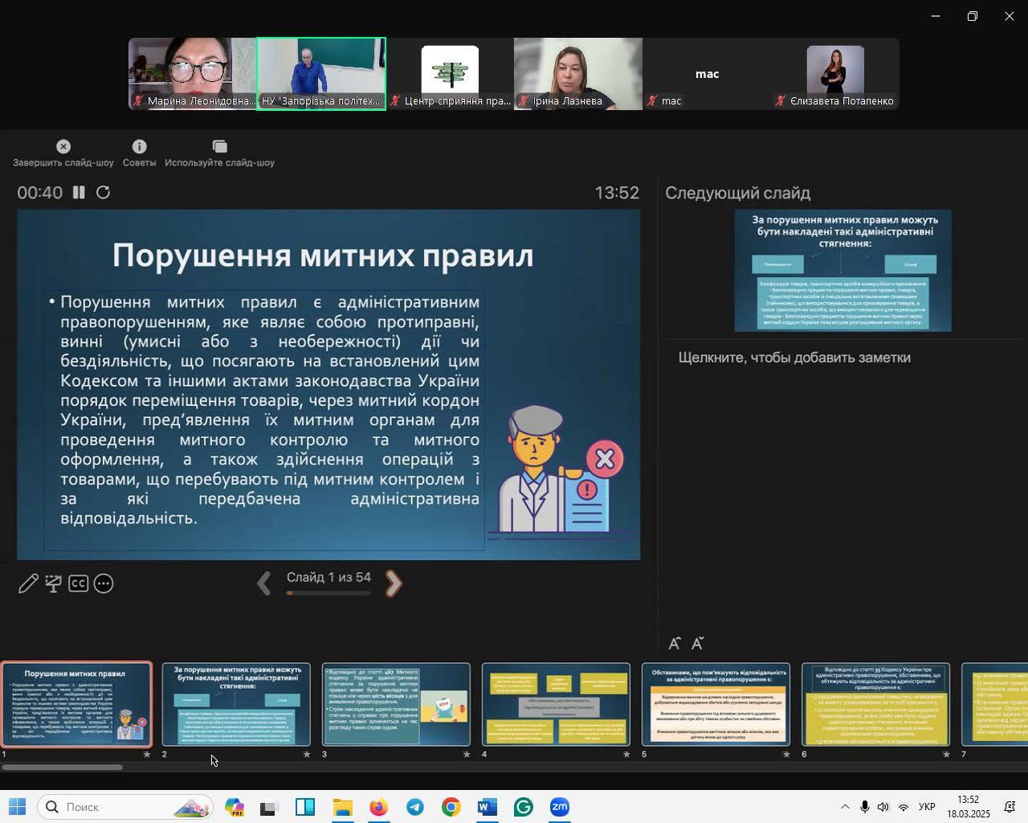The height and width of the screenshot is (823, 1028).
Task: Decrease the notes text size
Action: 697,644
